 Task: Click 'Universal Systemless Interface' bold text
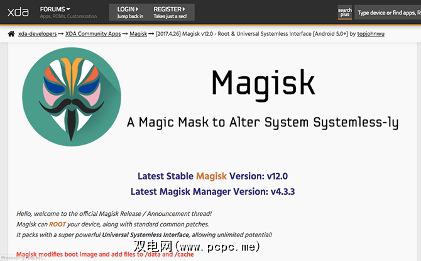click(x=146, y=235)
